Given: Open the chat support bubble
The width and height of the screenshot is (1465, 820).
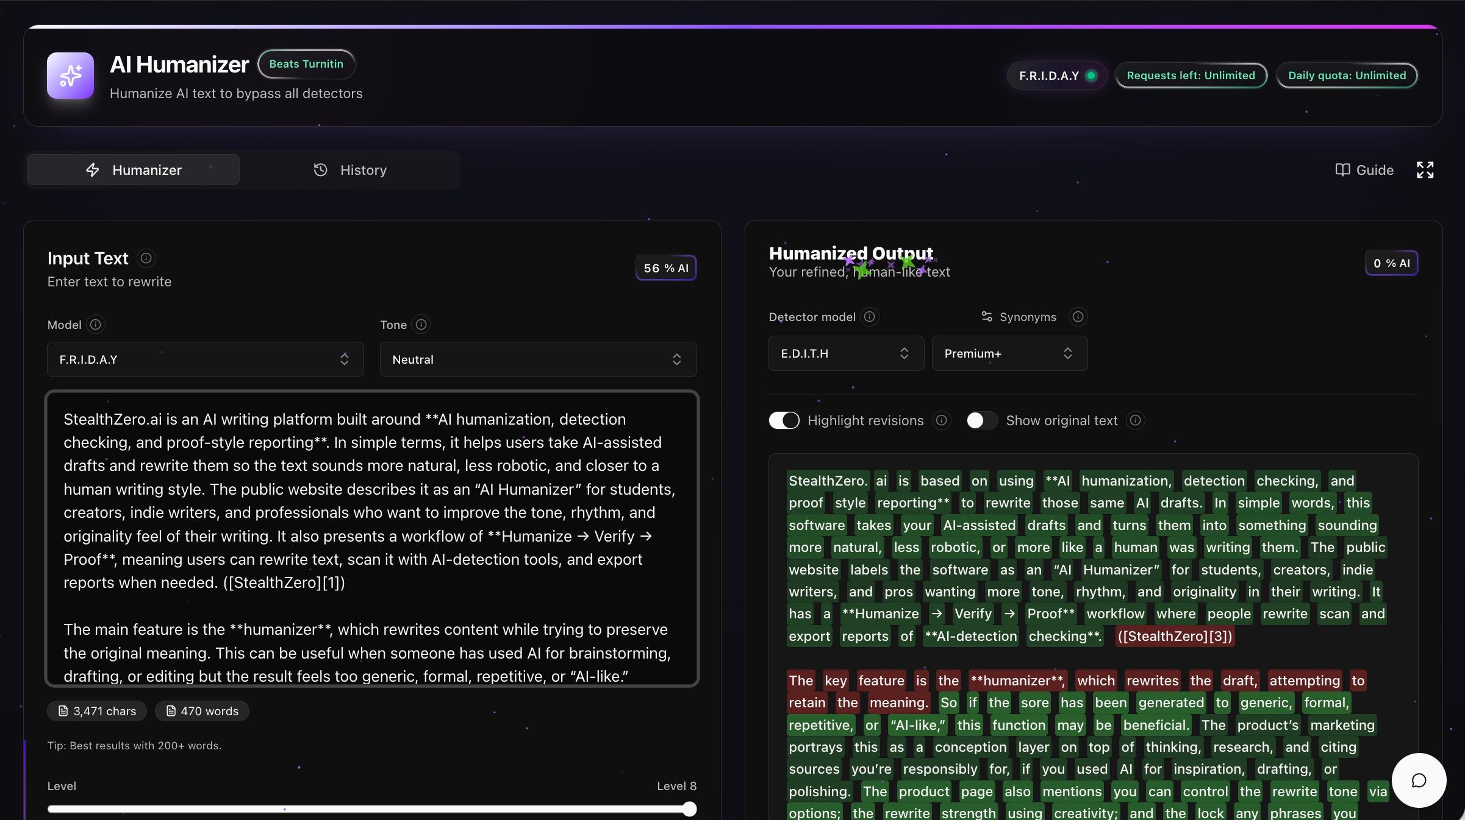Looking at the screenshot, I should 1419,780.
